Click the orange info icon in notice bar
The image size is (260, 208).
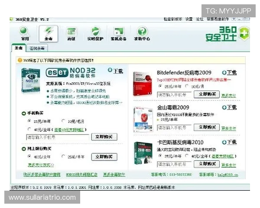coord(20,60)
